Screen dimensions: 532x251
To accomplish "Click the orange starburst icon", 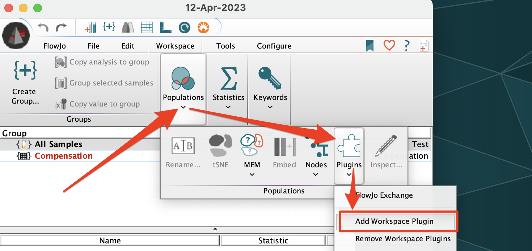I will (203, 27).
